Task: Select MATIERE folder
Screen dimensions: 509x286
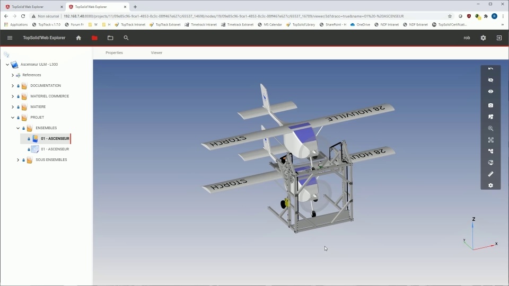Action: [x=38, y=107]
